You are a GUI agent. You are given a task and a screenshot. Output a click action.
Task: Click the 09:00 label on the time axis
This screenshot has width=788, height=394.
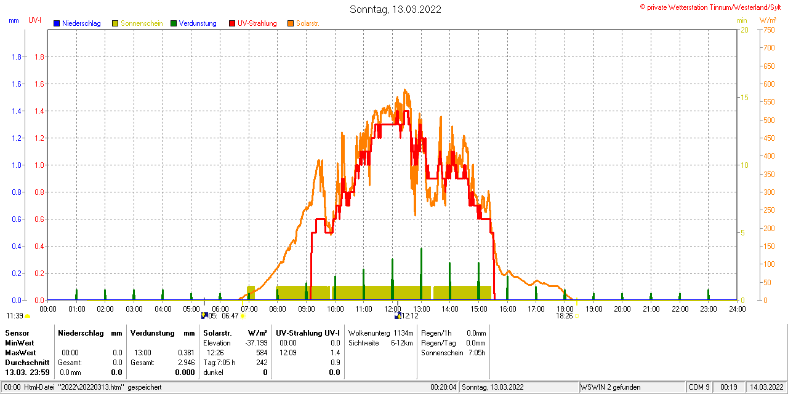click(306, 309)
